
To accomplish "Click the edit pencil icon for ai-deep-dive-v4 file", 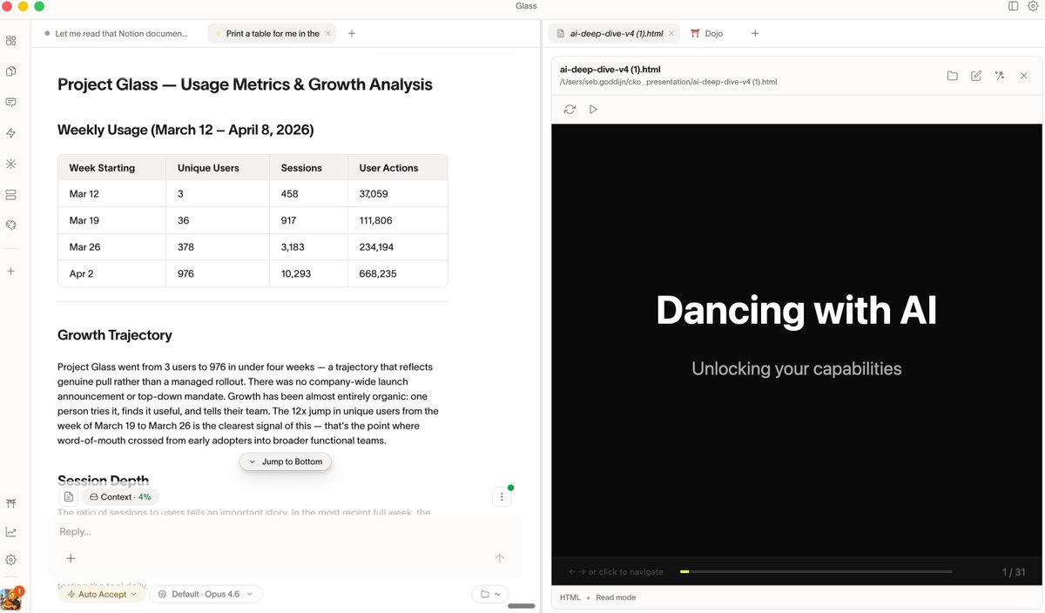I will [x=976, y=76].
